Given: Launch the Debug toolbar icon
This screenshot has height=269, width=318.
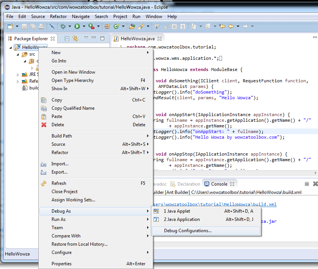Looking at the screenshot, I should point(62,26).
